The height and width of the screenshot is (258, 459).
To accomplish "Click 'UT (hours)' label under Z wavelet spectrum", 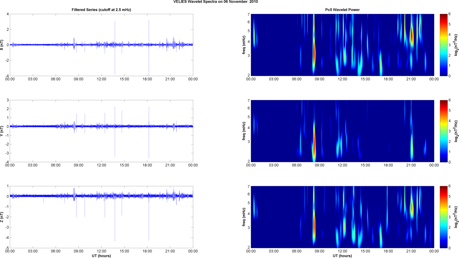I will tap(342, 256).
